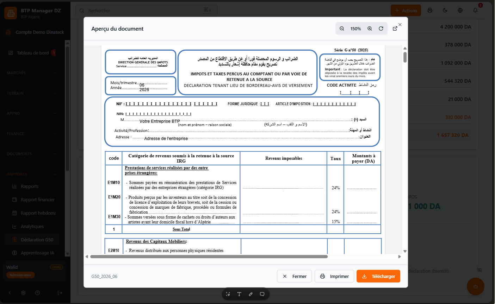
Task: Click the 4 200 000 DA amount
Action: click(x=455, y=27)
